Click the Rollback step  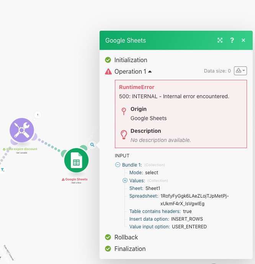126,237
